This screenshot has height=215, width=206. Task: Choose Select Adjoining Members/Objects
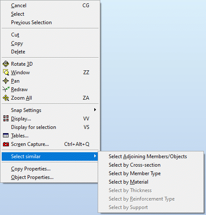[x=148, y=156]
